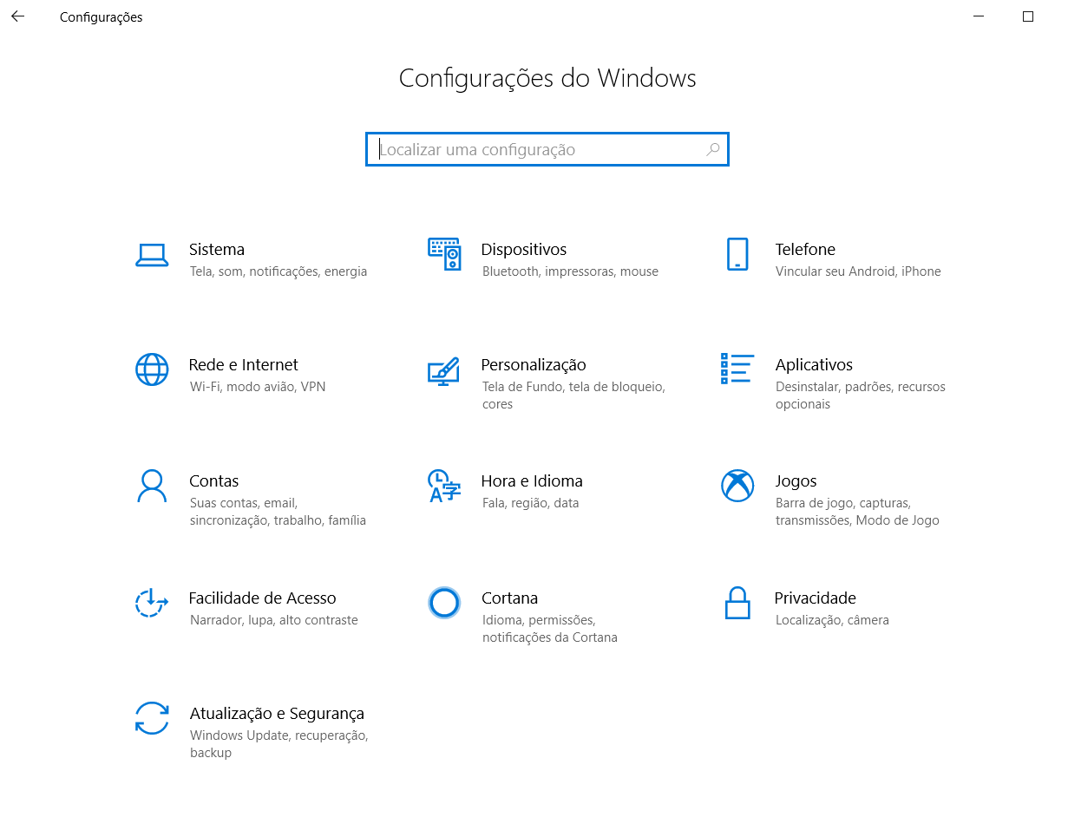Click the search magnifier icon
This screenshot has width=1068, height=830.
point(712,149)
